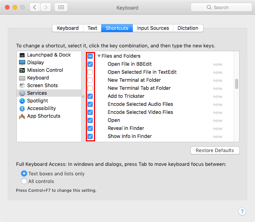Uncheck Encode Selected Video Files
The width and height of the screenshot is (255, 222).
(x=90, y=112)
